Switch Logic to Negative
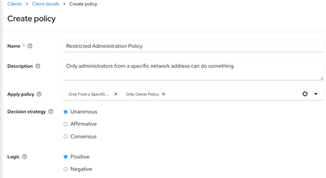The height and width of the screenshot is (178, 326). 66,169
